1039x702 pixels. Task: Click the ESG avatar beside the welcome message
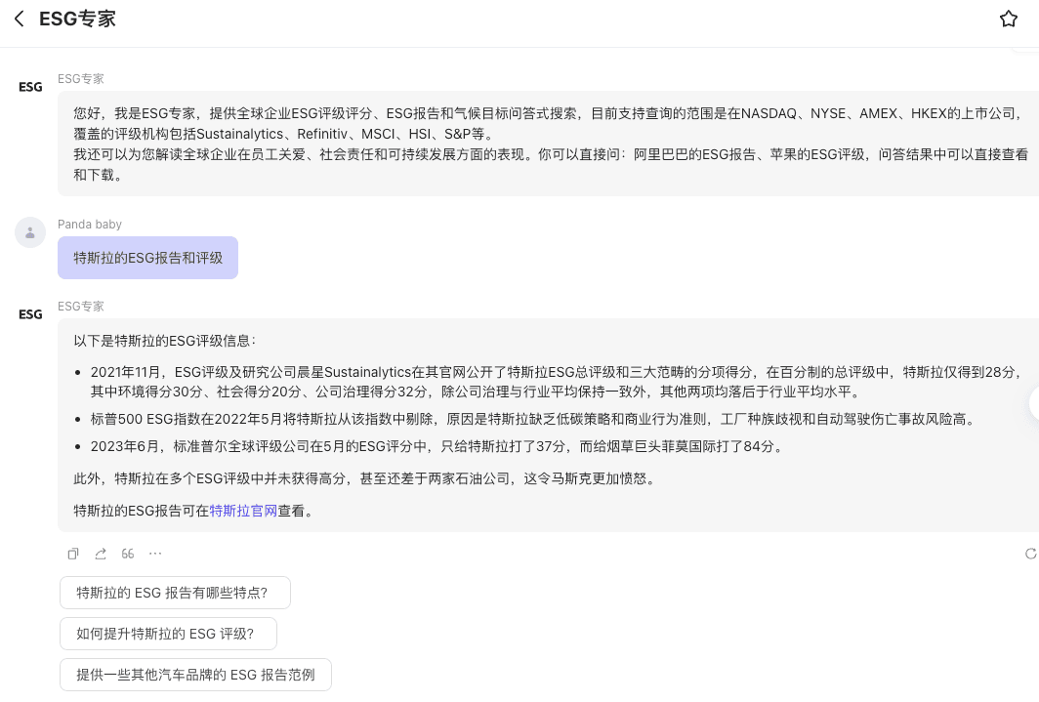[x=30, y=87]
